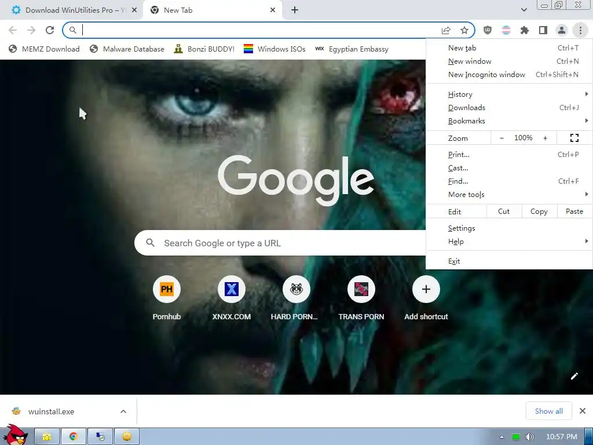Click Copy in the Edit row

pyautogui.click(x=539, y=211)
